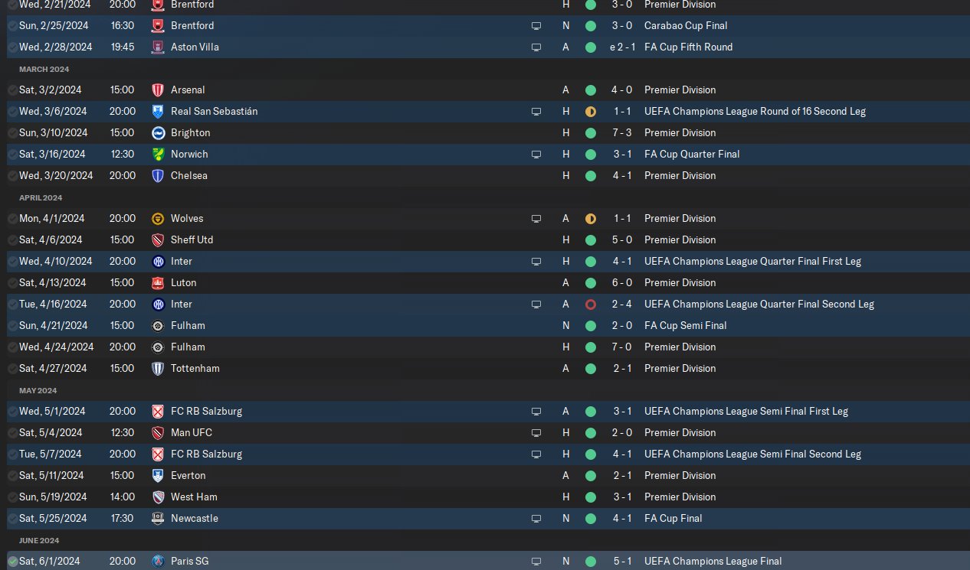Click the Man UFC opponent name
The width and height of the screenshot is (970, 570).
(x=192, y=432)
